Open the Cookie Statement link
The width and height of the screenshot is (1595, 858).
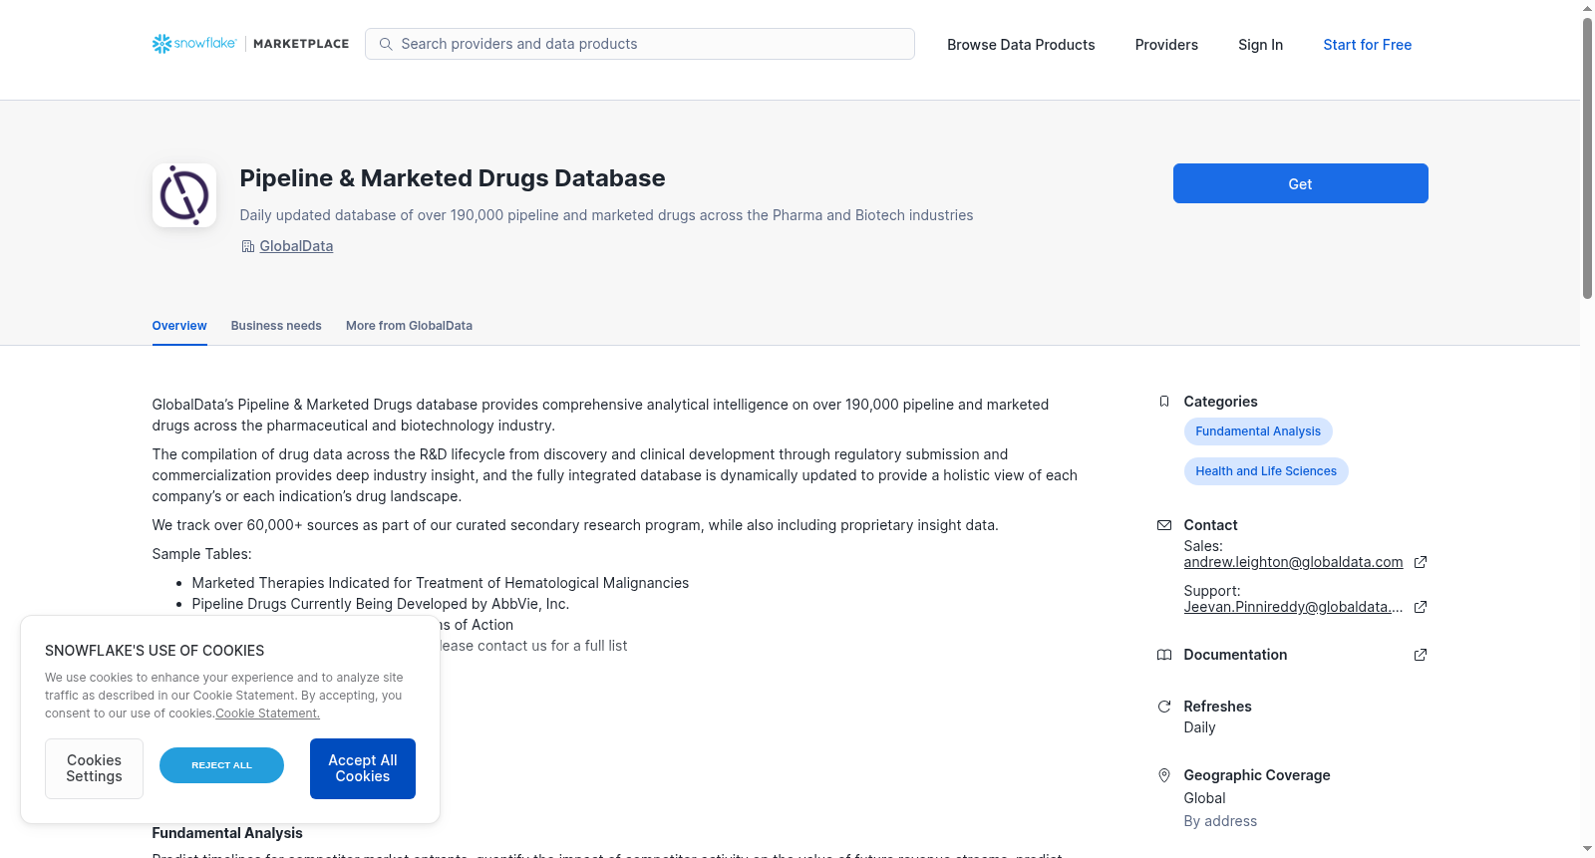click(x=267, y=714)
